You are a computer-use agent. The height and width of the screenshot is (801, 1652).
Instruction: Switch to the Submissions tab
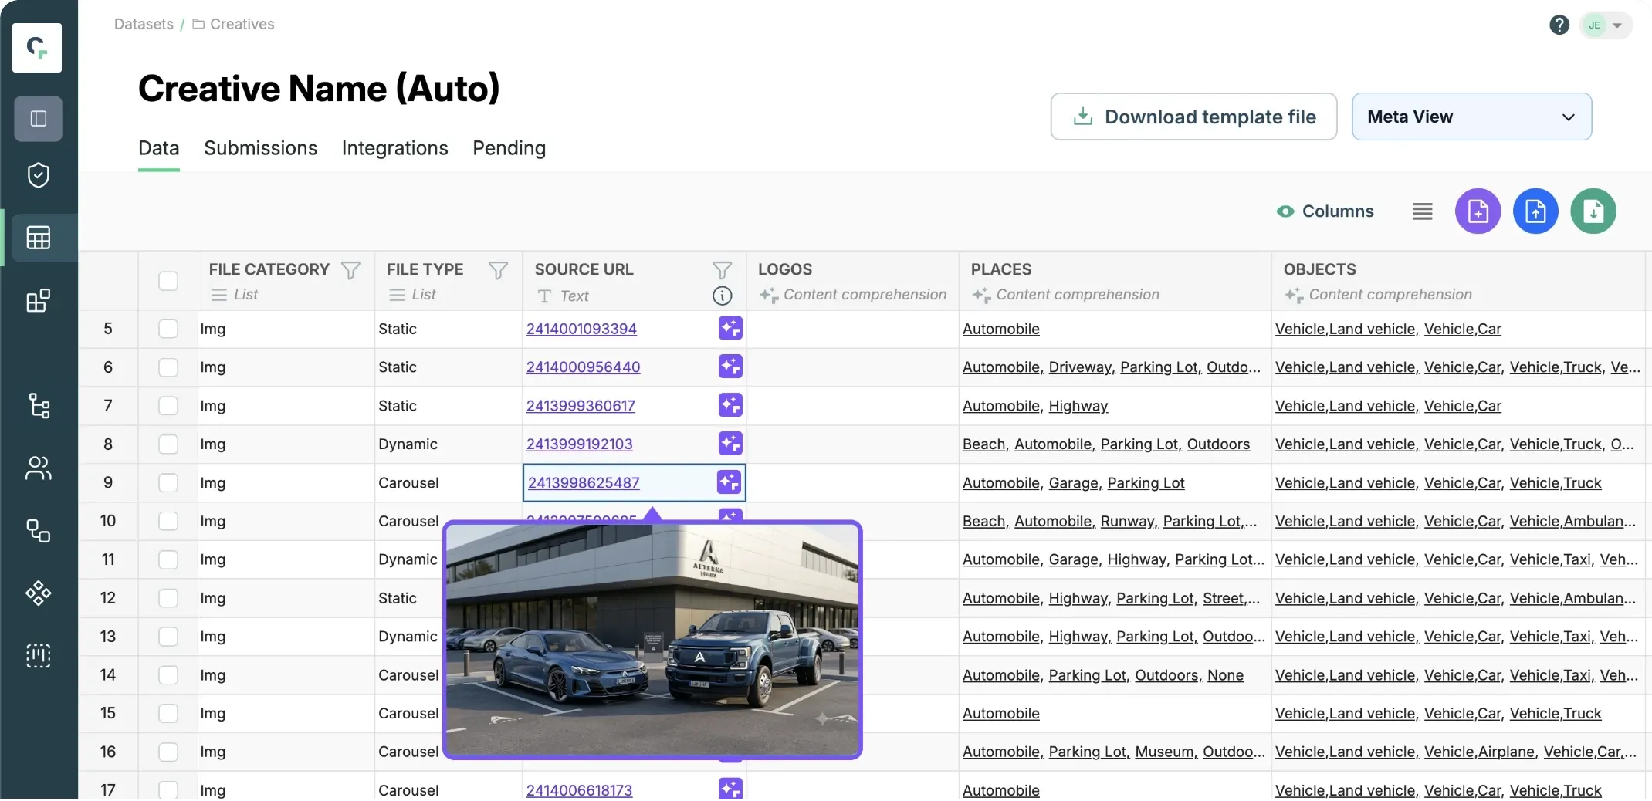pos(261,148)
